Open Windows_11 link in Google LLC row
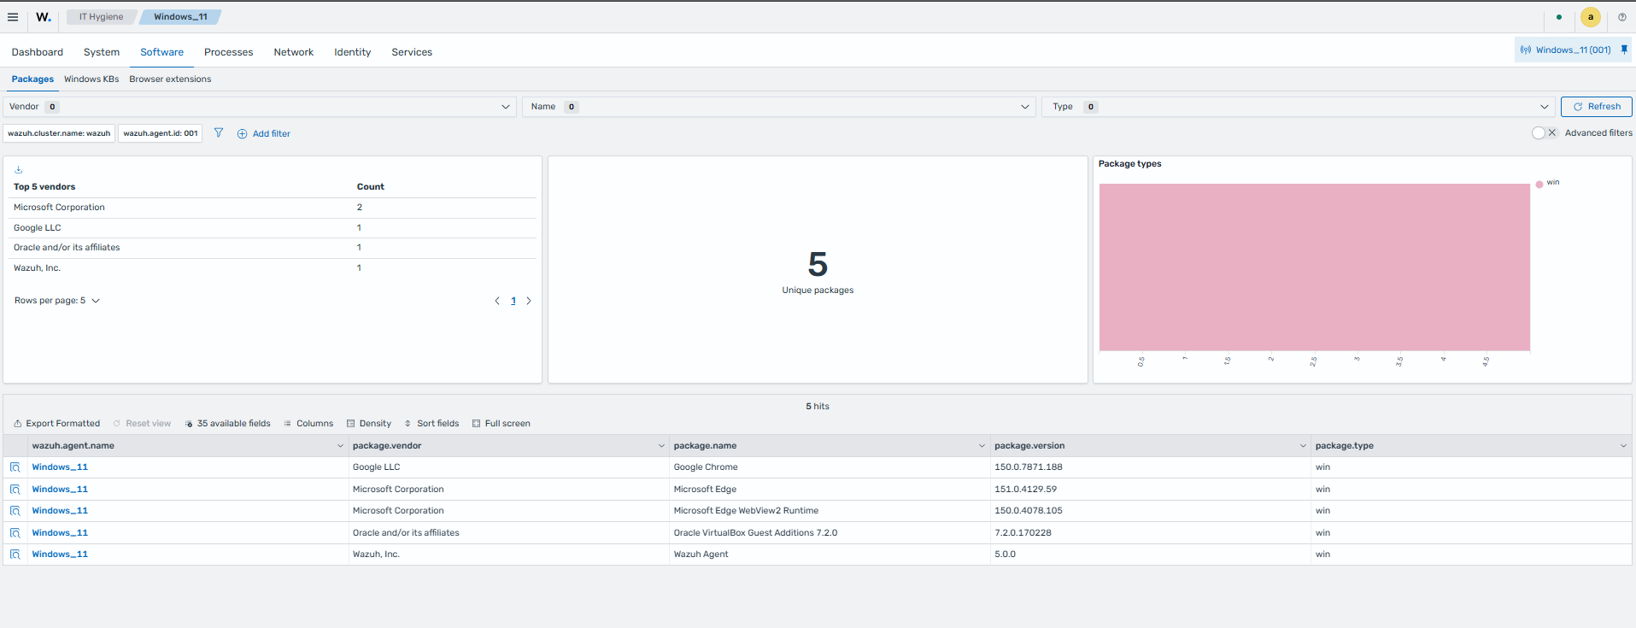 coord(60,467)
